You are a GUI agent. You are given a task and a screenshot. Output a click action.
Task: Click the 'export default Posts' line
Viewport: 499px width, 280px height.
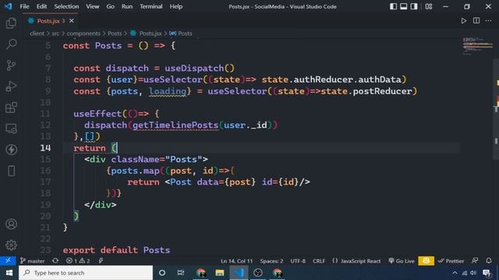pyautogui.click(x=116, y=250)
